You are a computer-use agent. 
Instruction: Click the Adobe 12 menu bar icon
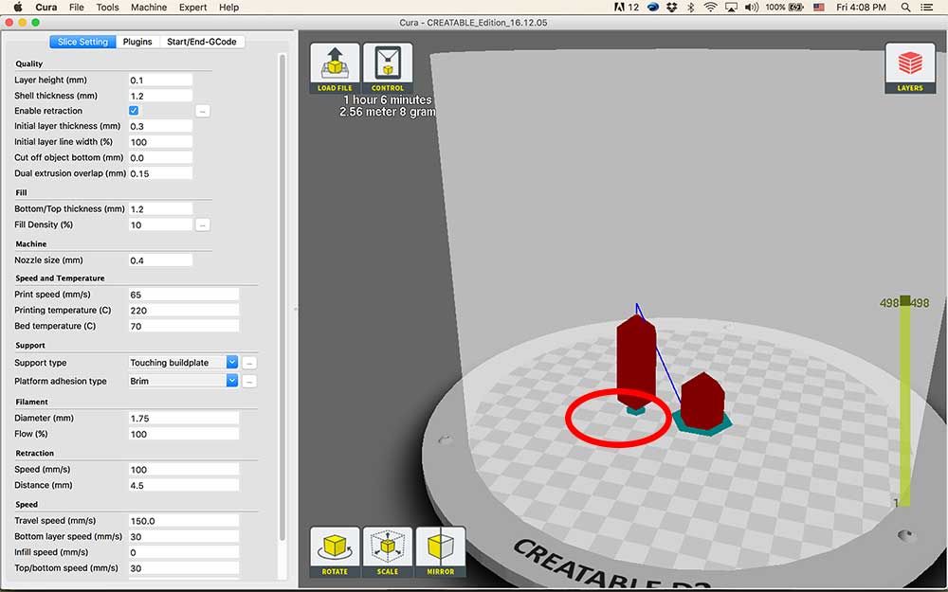pos(627,8)
